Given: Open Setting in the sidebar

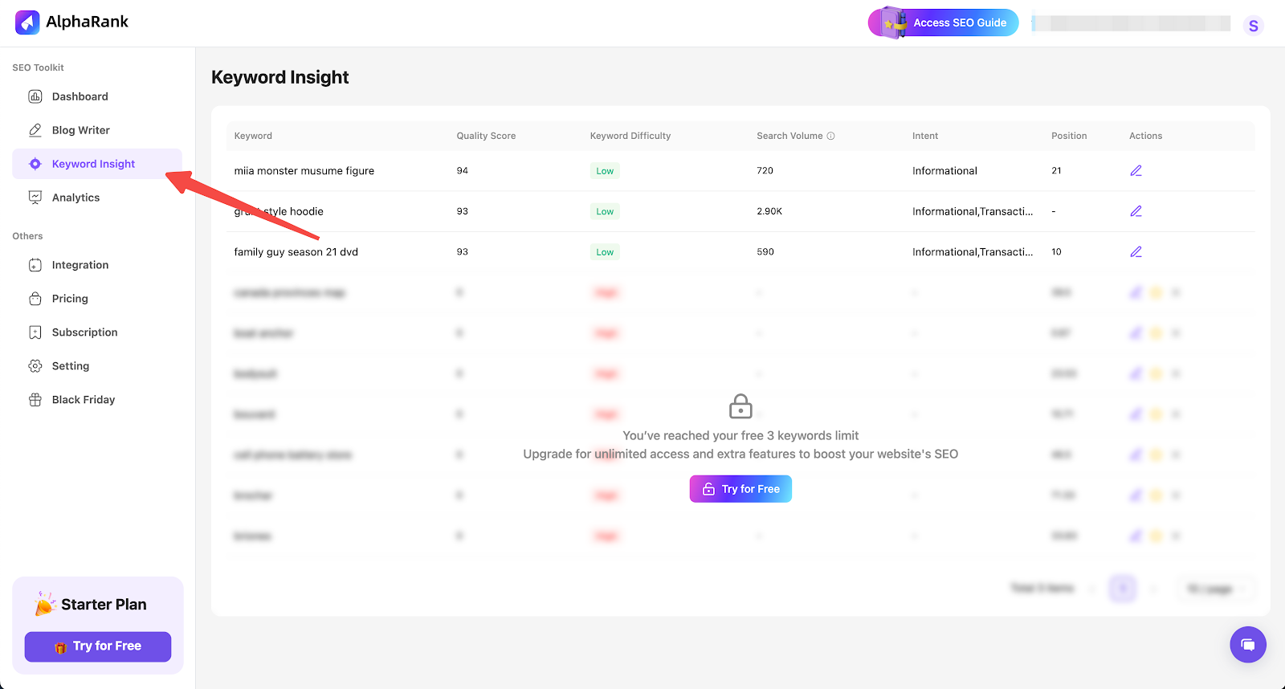Looking at the screenshot, I should pyautogui.click(x=97, y=366).
